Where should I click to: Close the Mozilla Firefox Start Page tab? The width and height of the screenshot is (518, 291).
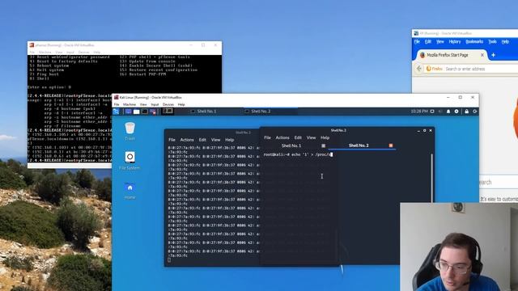482,55
